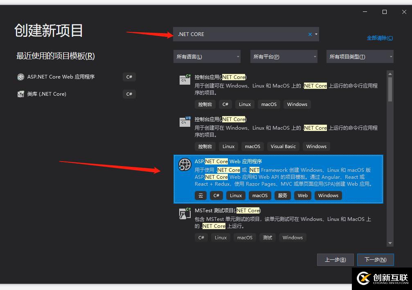412x290 pixels.
Task: Click the 上一步(B) button
Action: 335,259
